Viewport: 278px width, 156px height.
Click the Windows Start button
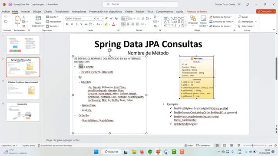click(96, 152)
